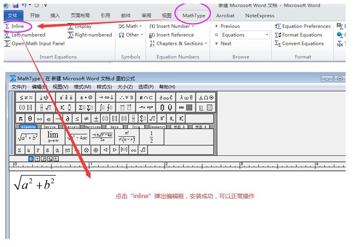Open operator symbols palette (±•⊗)
This screenshot has width=360, height=247.
click(x=86, y=97)
